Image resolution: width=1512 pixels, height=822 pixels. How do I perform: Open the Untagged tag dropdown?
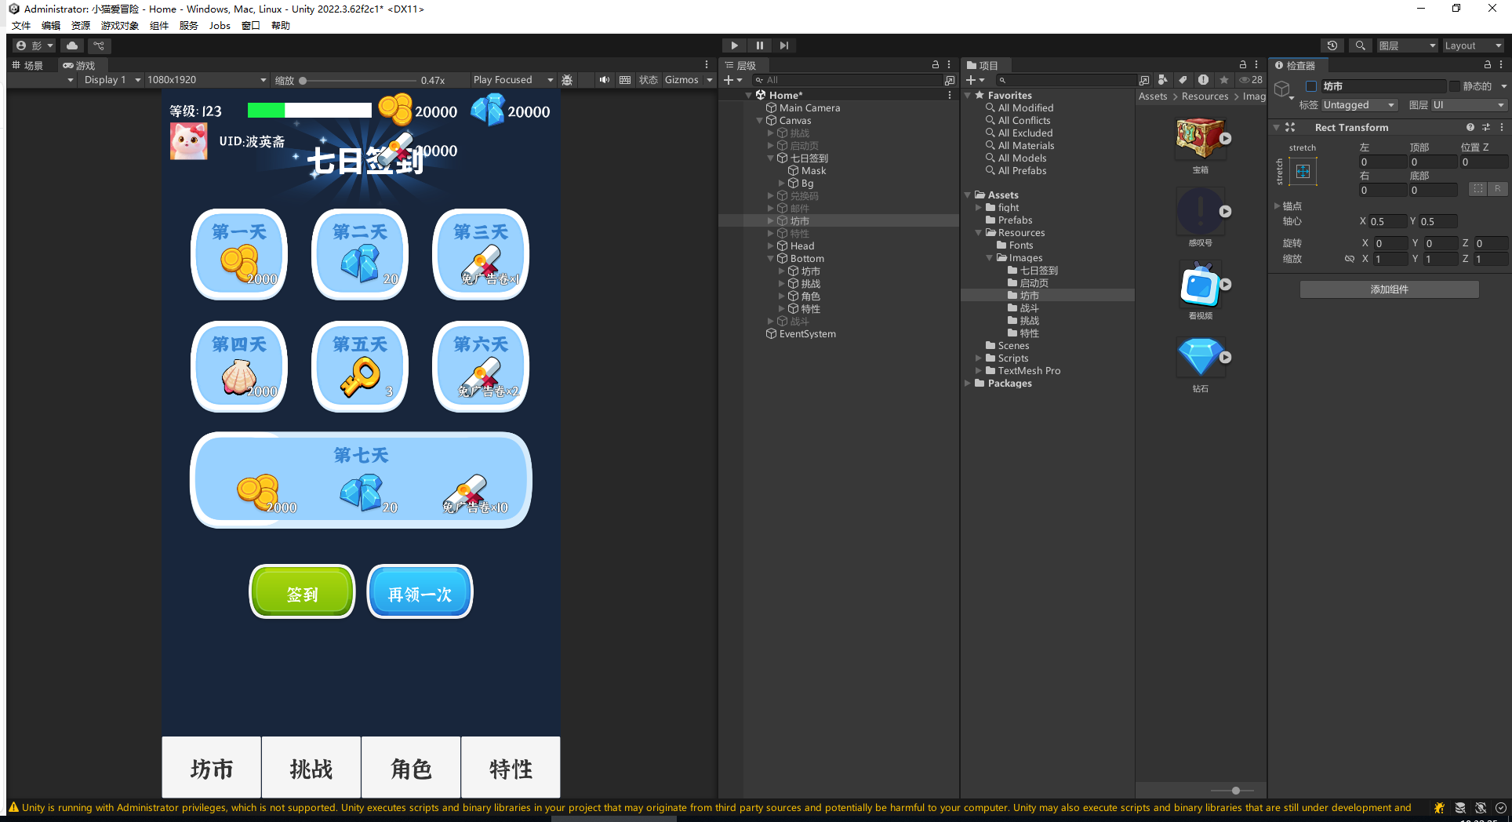pos(1359,105)
